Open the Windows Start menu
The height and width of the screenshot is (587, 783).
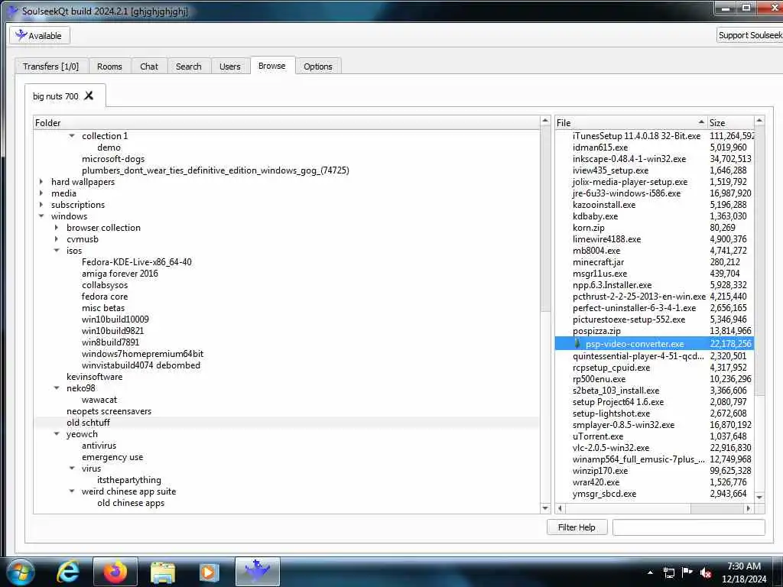(19, 572)
